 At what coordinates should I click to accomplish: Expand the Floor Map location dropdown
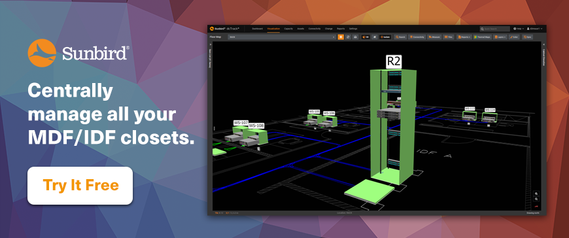point(282,37)
